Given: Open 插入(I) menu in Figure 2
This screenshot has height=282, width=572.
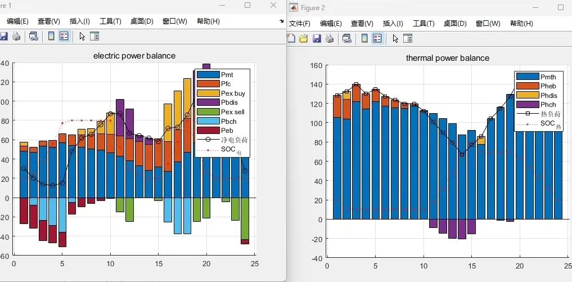Looking at the screenshot, I should coord(393,24).
